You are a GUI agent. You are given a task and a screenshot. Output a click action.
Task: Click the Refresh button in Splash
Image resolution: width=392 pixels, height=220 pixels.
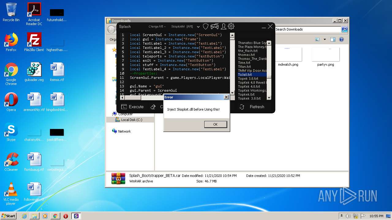click(x=252, y=107)
